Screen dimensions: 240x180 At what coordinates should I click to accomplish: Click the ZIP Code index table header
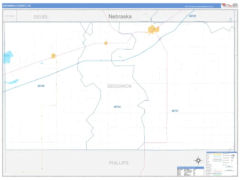(x=190, y=168)
